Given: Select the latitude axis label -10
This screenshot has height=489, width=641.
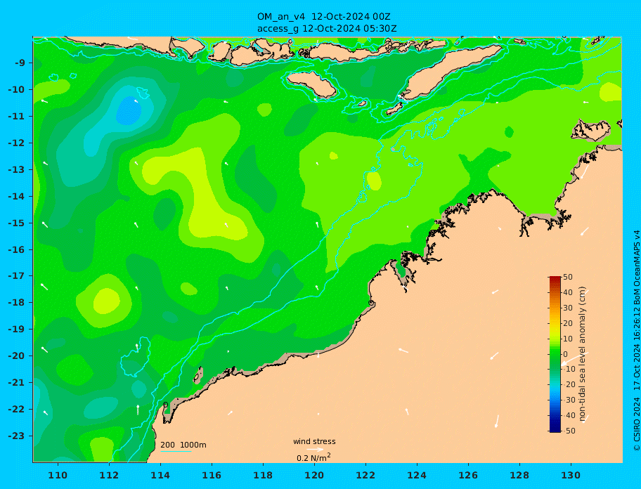Looking at the screenshot, I should click(x=16, y=89).
